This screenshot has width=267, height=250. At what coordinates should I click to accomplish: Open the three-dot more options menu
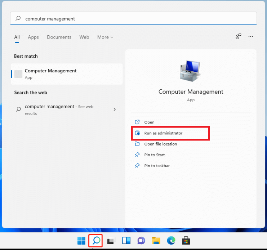click(x=251, y=36)
